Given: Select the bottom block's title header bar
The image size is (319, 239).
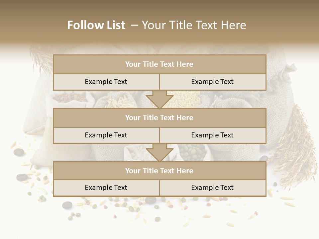Looking at the screenshot, I should click(x=159, y=171).
